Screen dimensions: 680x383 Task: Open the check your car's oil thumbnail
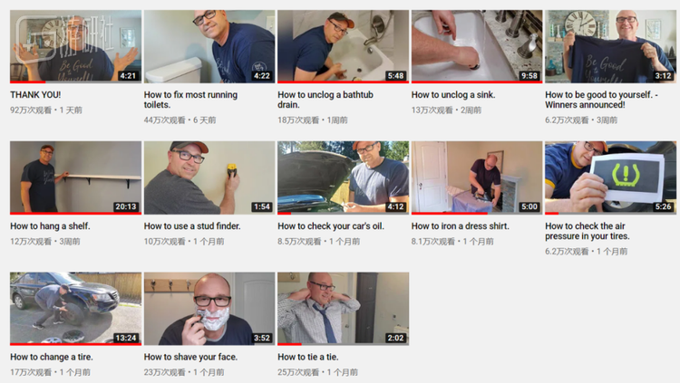tap(343, 177)
